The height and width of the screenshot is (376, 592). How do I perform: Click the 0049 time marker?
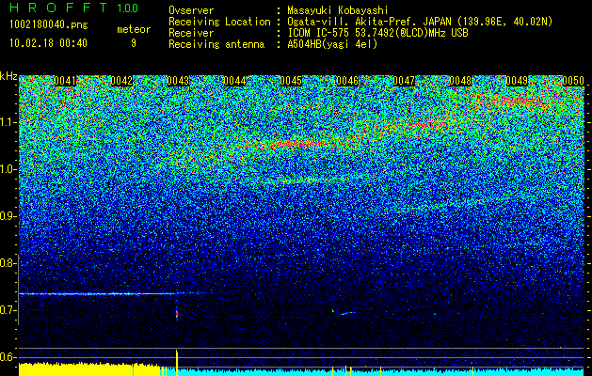click(x=517, y=81)
